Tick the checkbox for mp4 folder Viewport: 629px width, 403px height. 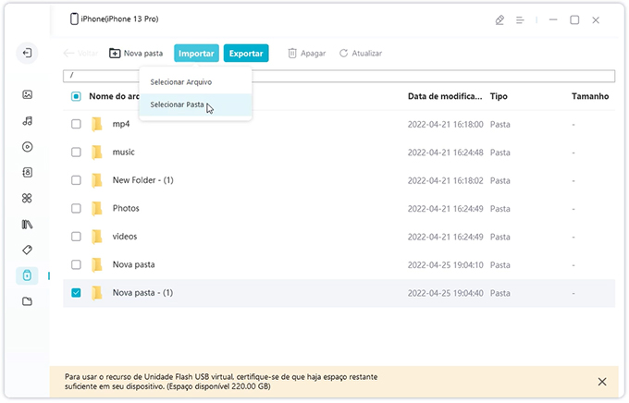coord(76,124)
